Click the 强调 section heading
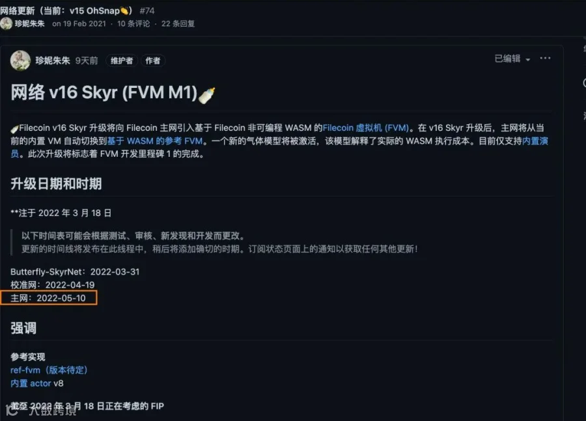The width and height of the screenshot is (586, 421). tap(23, 328)
